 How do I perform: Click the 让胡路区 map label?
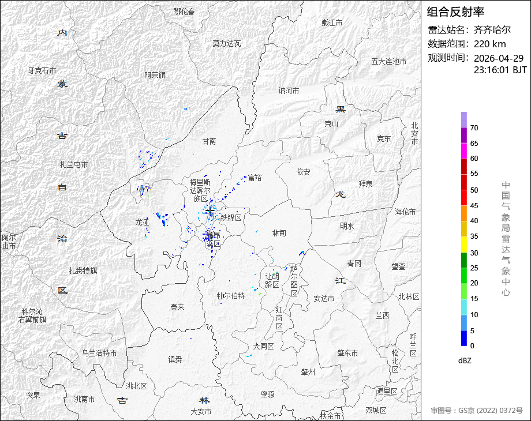tap(272, 280)
